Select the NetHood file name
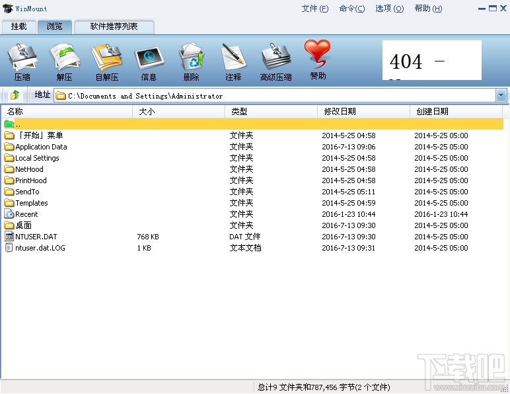Image resolution: width=510 pixels, height=394 pixels. (29, 169)
